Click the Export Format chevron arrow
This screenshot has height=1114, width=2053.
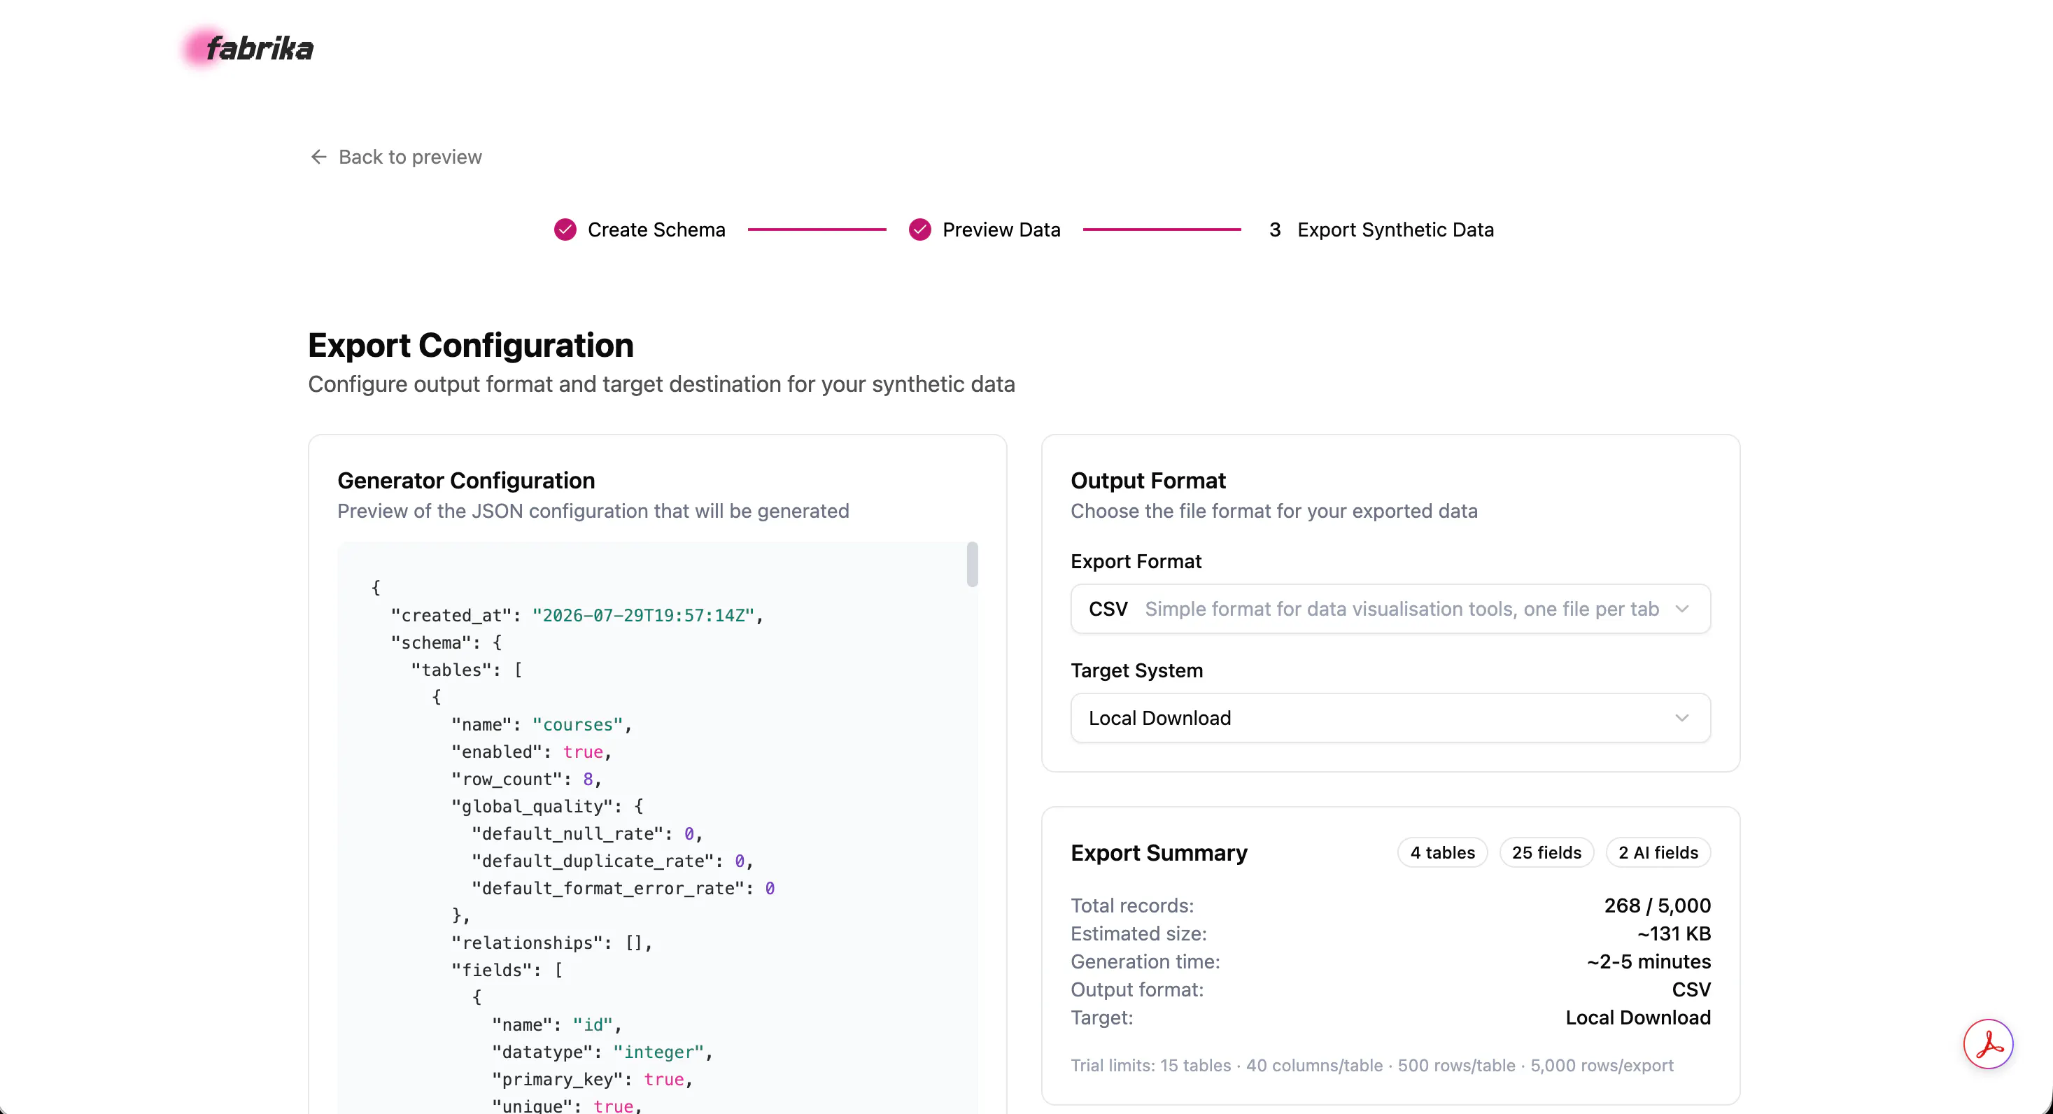tap(1681, 609)
